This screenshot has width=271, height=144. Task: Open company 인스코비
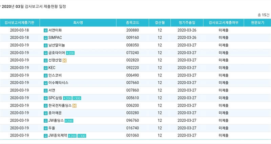point(55,75)
